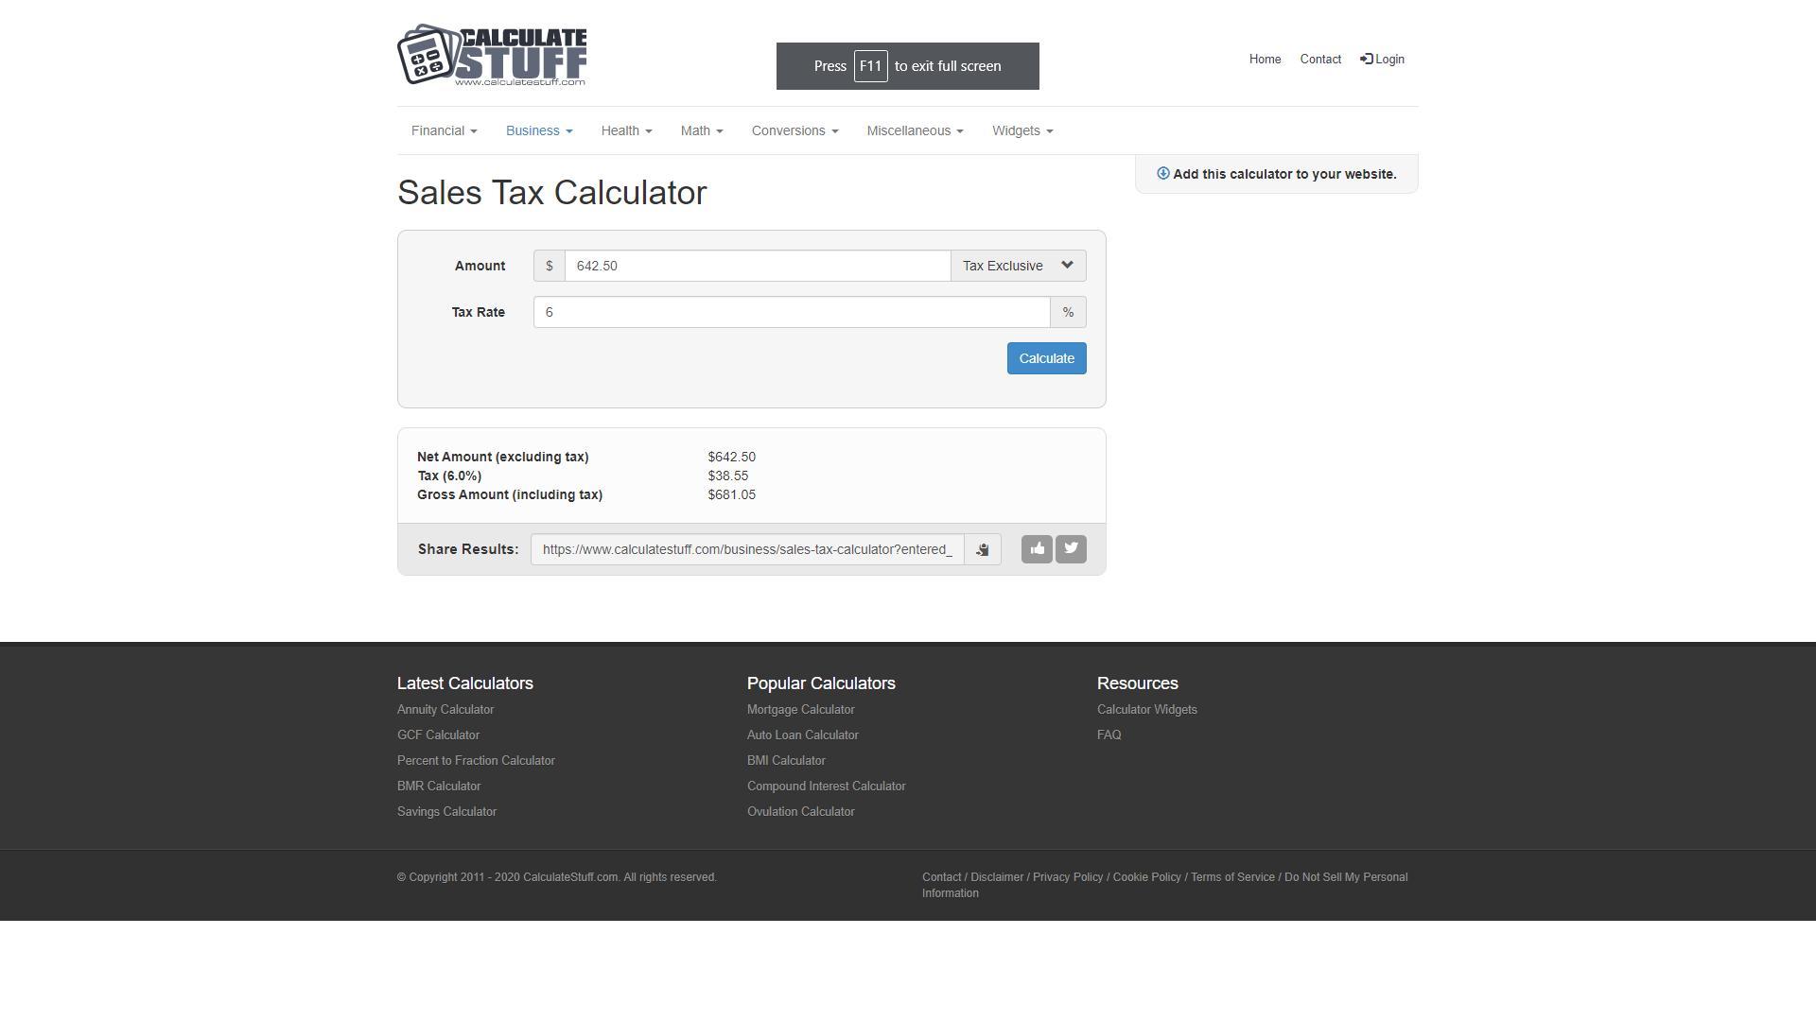Click the copy share link icon
Screen dimensions: 1816x1021
click(x=983, y=550)
